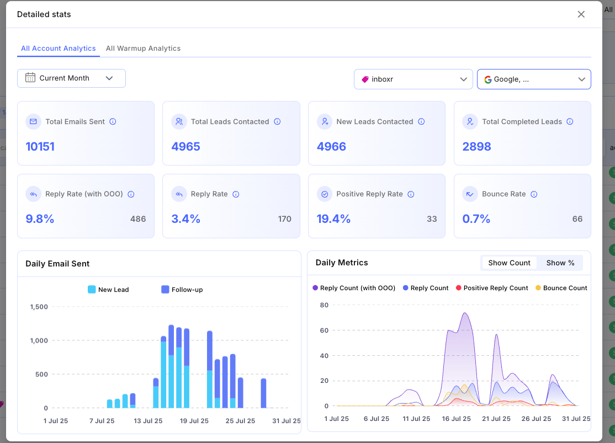Toggle Follow-up series in chart legend
The width and height of the screenshot is (615, 443).
point(182,290)
